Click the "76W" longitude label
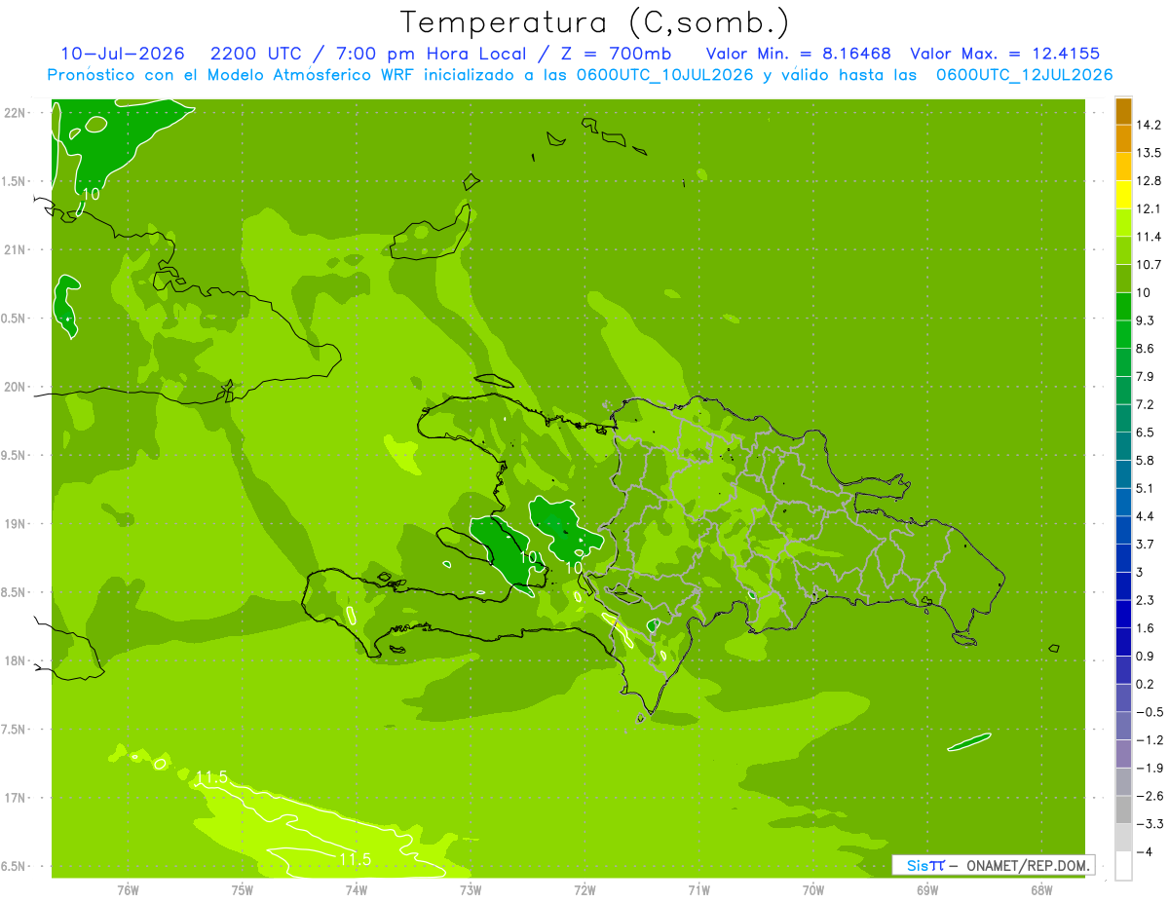Image resolution: width=1169 pixels, height=903 pixels. 128,890
